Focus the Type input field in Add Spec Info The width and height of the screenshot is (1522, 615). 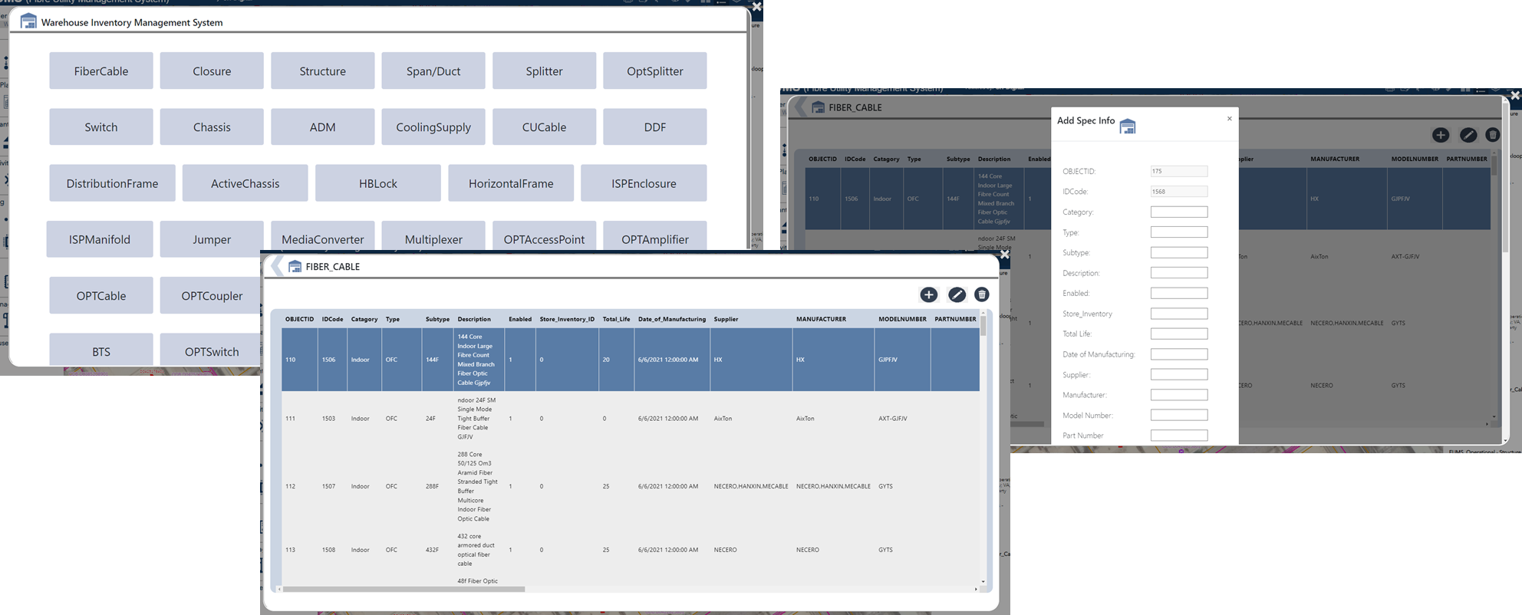tap(1179, 232)
